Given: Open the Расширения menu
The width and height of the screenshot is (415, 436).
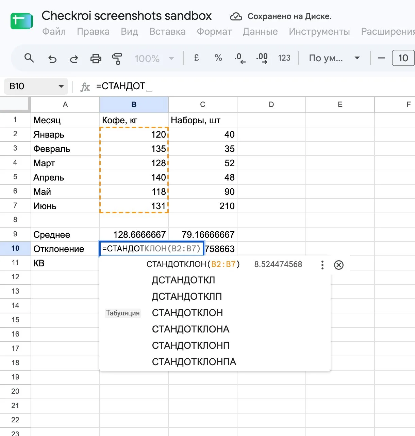Looking at the screenshot, I should point(388,32).
